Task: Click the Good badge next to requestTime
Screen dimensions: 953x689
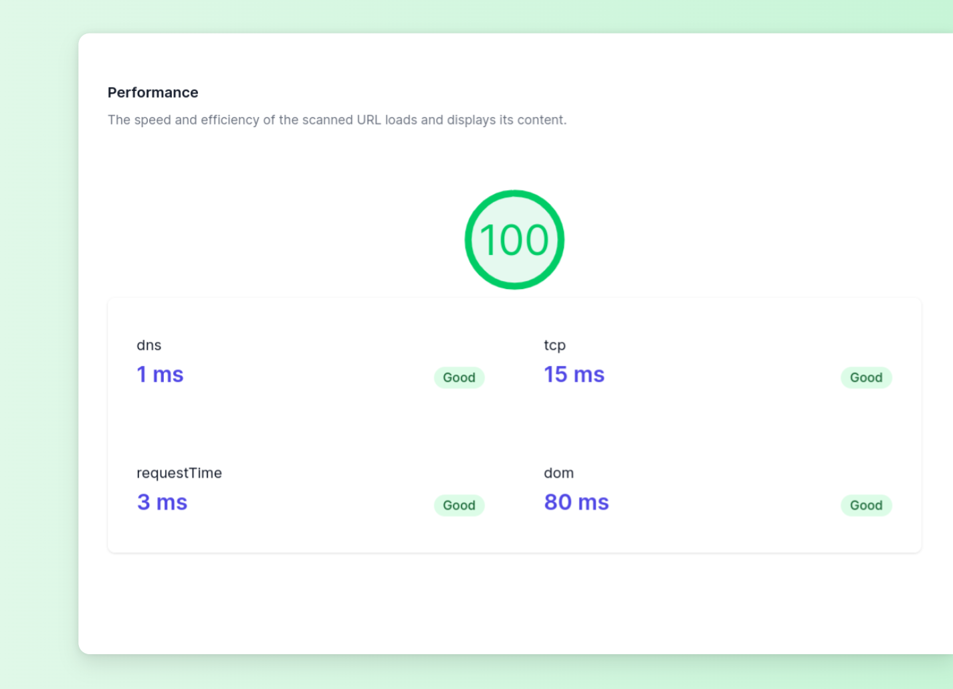Action: [x=459, y=505]
